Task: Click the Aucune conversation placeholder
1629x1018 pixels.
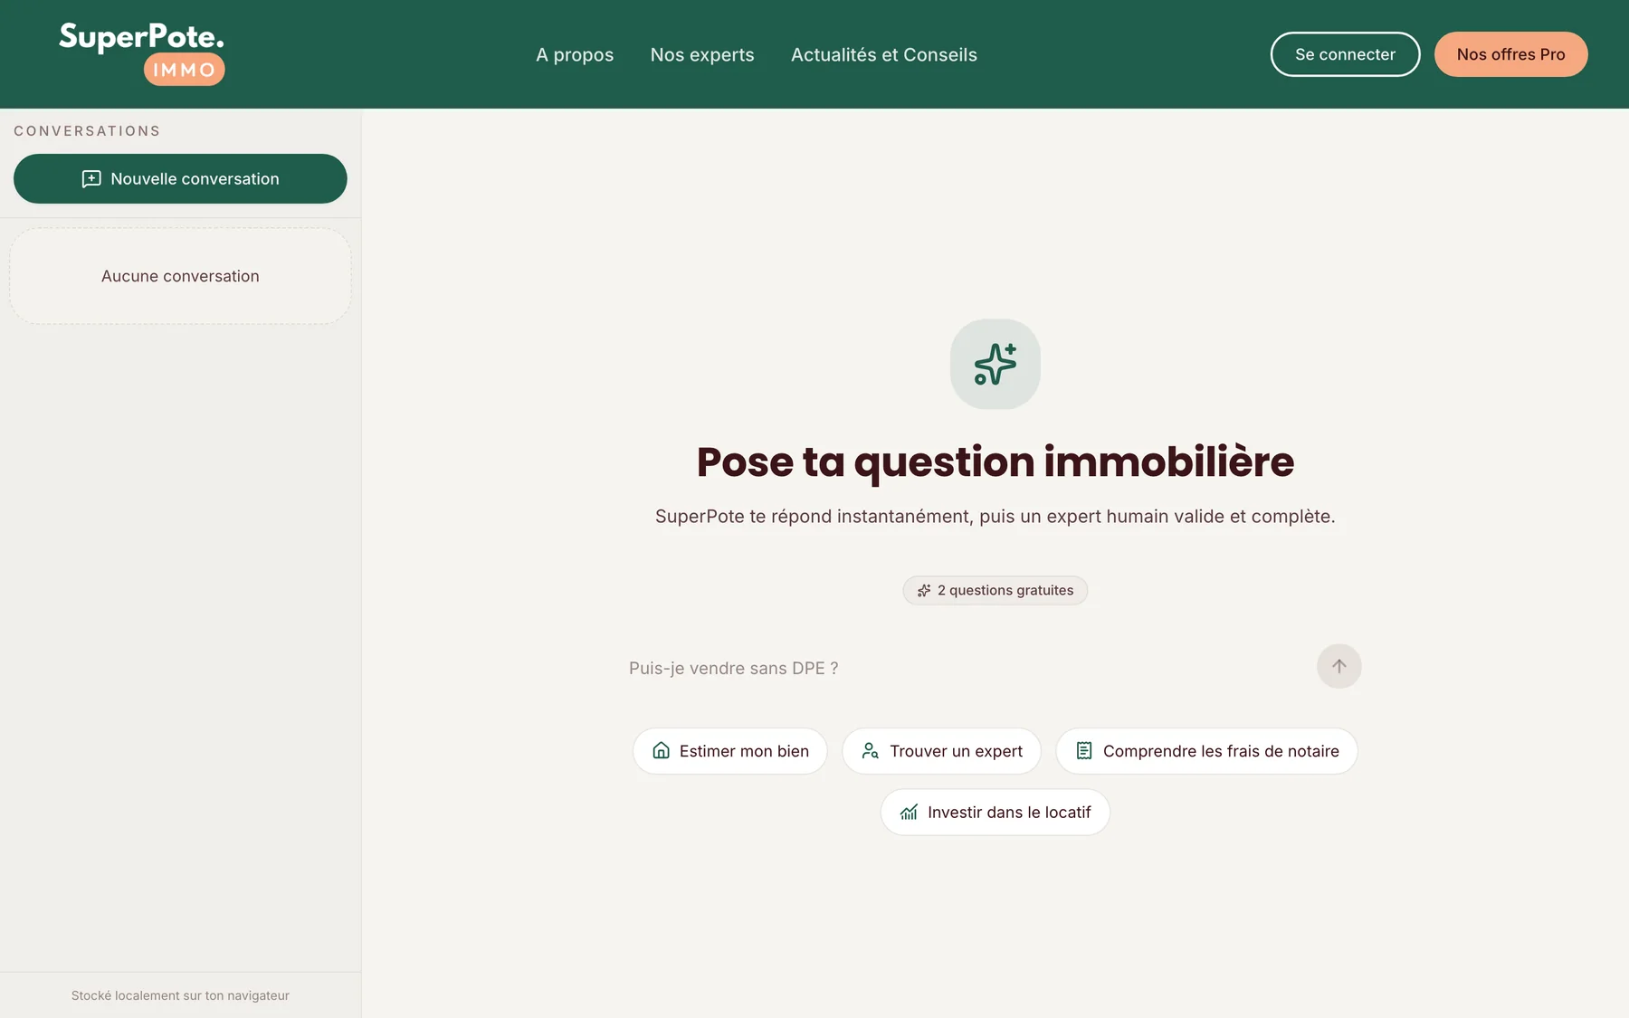Action: point(180,276)
